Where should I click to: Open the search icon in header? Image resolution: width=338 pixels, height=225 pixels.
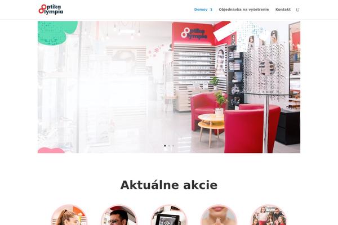pos(297,10)
